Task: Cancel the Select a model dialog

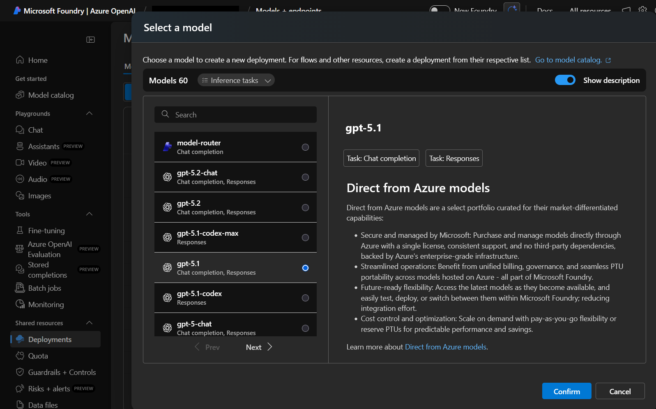Action: click(620, 391)
